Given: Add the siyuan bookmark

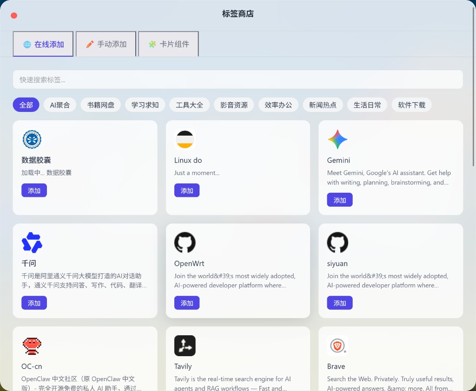Looking at the screenshot, I should click(x=340, y=303).
